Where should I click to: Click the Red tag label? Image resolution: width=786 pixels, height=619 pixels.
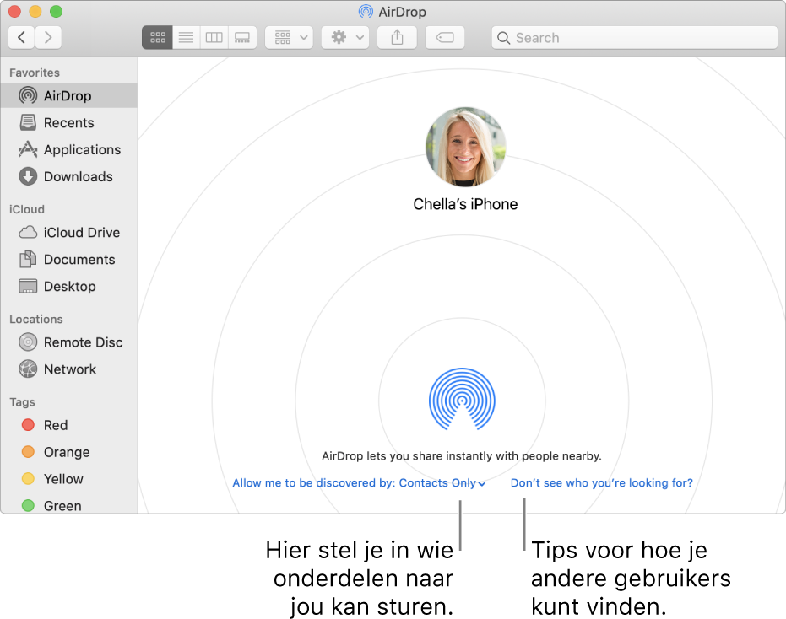tap(56, 425)
